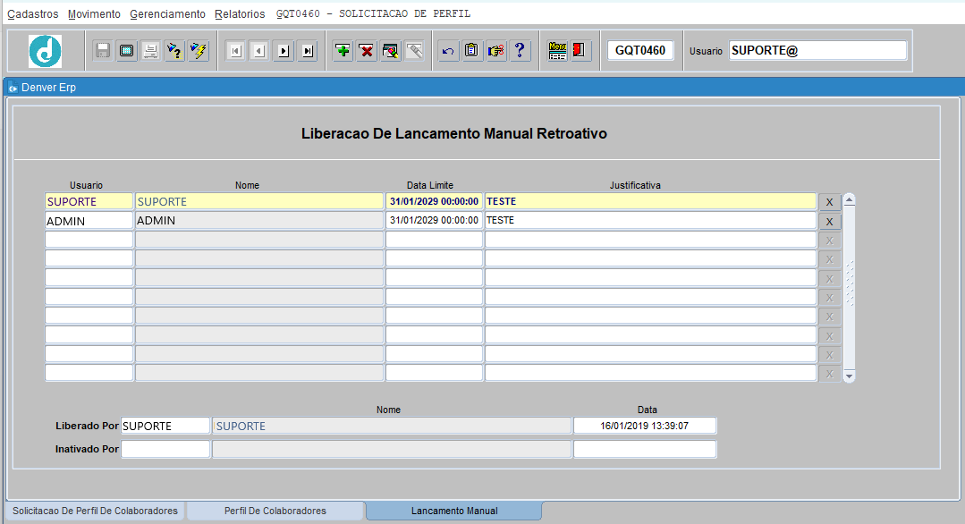
Task: Click the Data Limite cell of SUPORTE row
Action: [x=434, y=202]
